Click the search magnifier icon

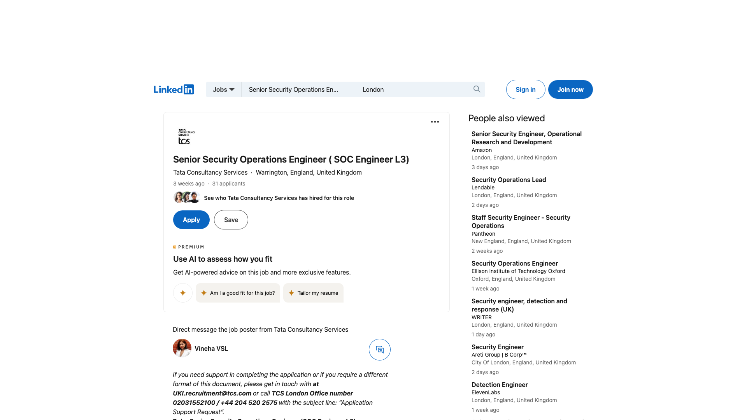[x=477, y=89]
